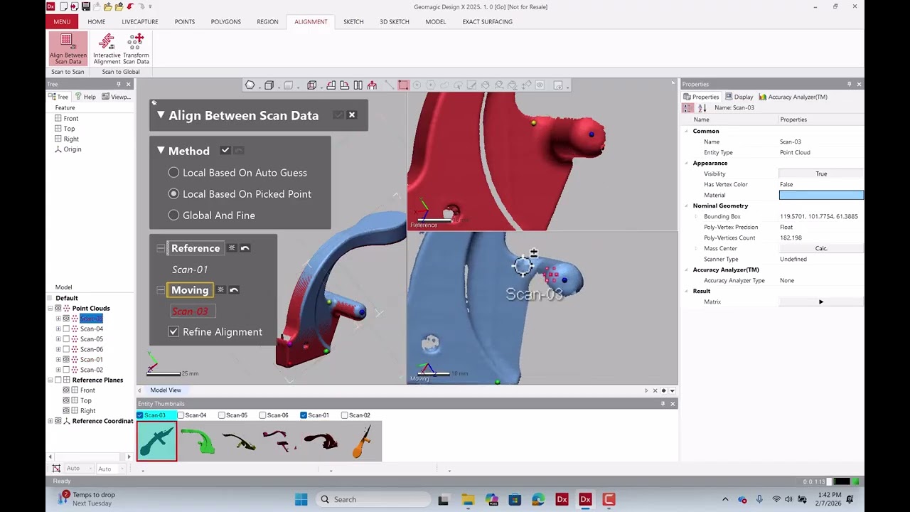Click the shaded cube view icon
910x512 pixels.
coord(269,85)
